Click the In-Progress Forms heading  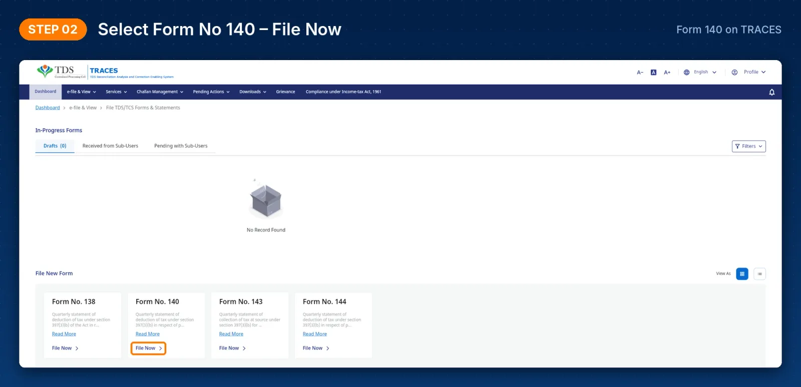(59, 130)
